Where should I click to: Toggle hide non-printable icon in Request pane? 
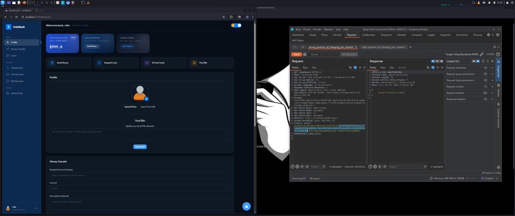tap(351, 67)
